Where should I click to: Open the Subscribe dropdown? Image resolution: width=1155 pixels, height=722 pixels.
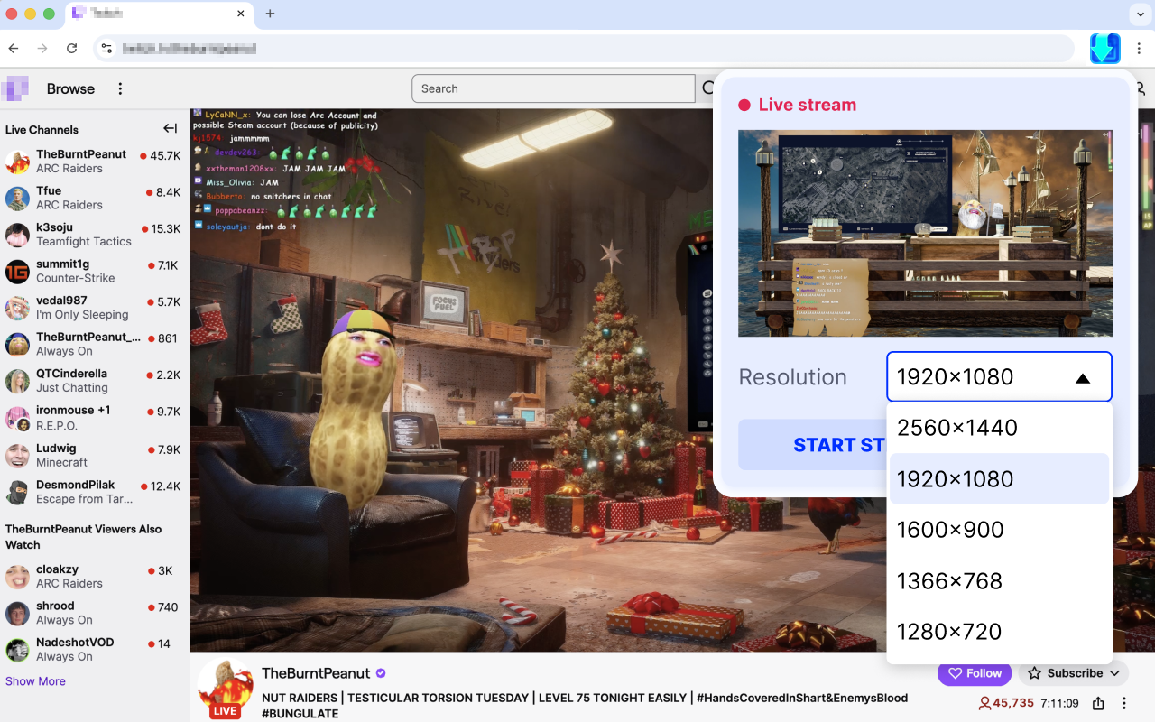click(1074, 673)
